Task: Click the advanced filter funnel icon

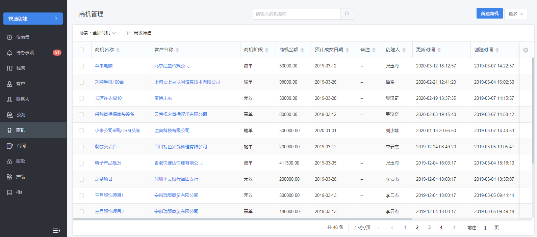Action: pos(128,33)
